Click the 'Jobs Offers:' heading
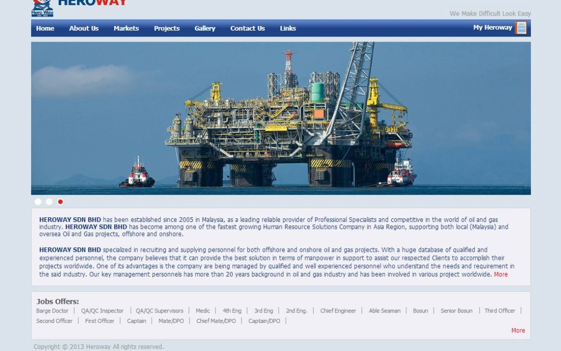561x351 pixels. (58, 302)
